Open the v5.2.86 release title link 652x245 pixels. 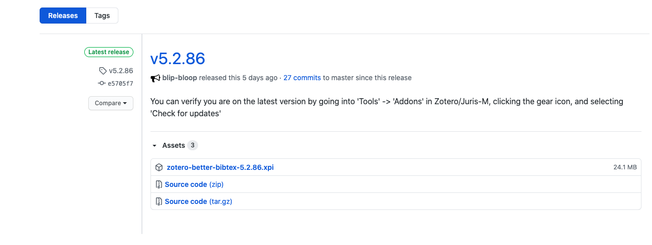click(x=178, y=59)
